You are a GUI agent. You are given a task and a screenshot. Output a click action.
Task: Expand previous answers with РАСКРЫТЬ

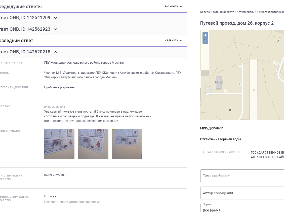pyautogui.click(x=173, y=7)
